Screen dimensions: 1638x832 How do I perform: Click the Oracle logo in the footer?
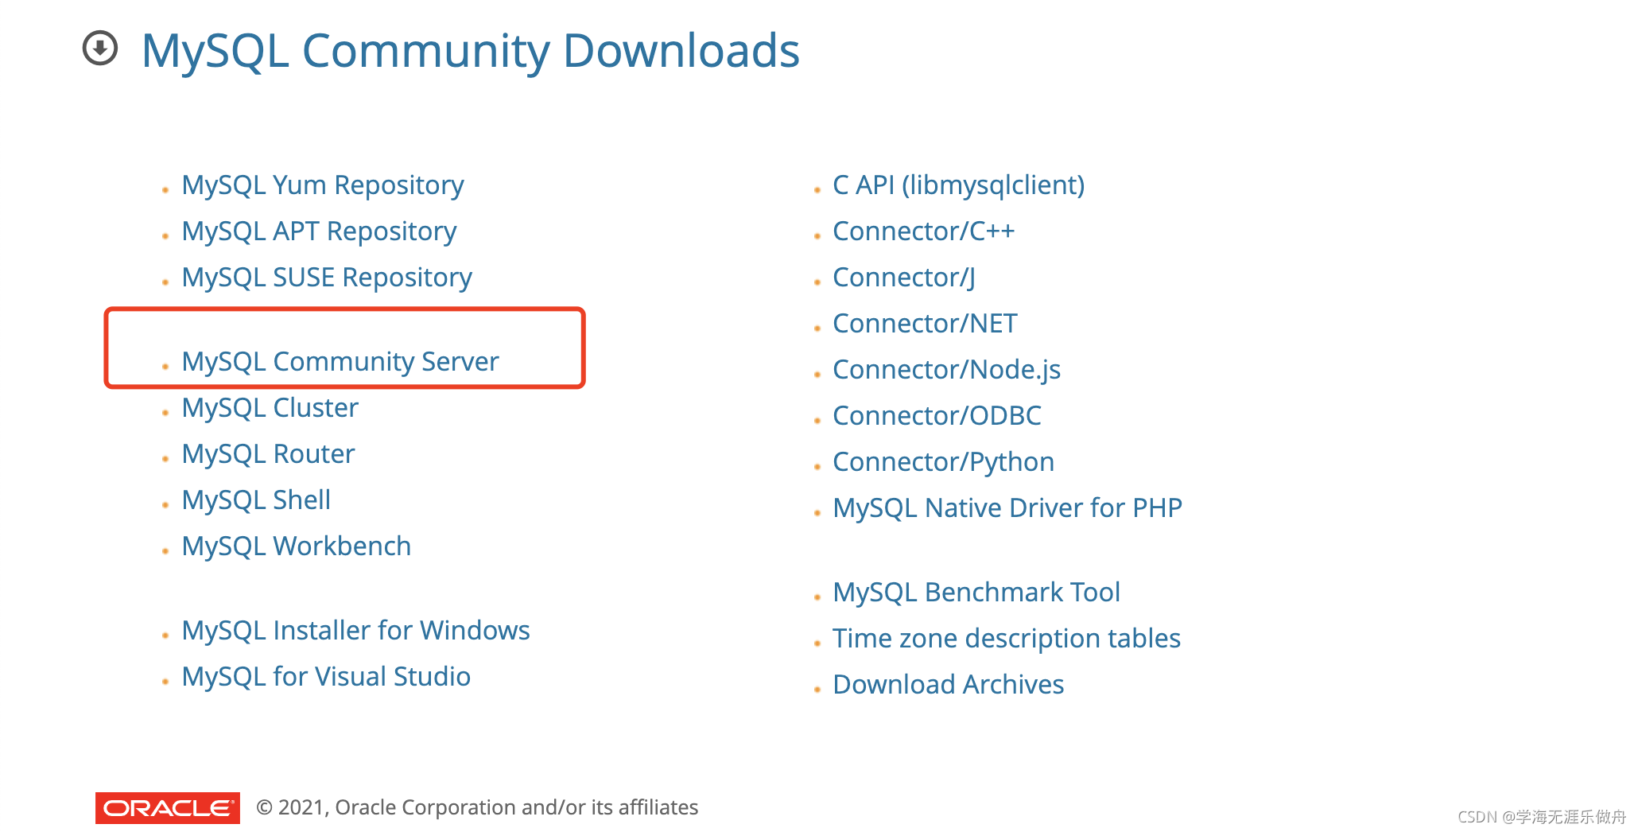tap(168, 808)
